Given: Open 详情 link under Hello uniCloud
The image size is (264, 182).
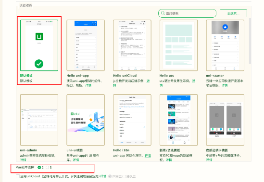Looking at the screenshot, I should pos(148,81).
